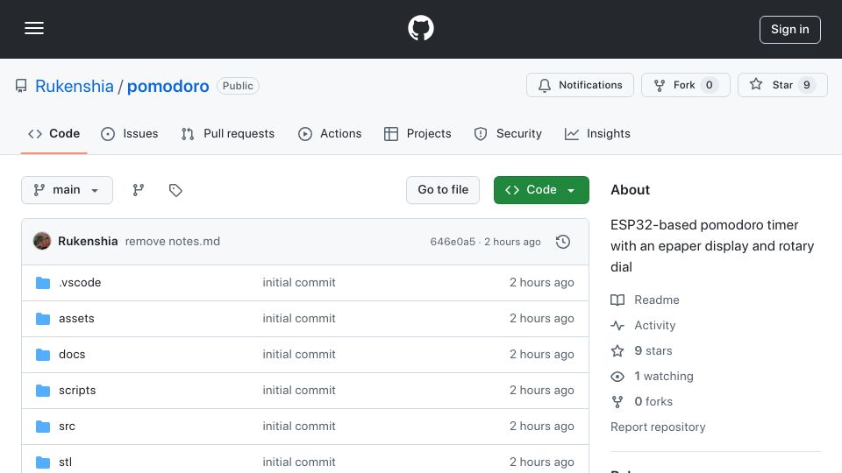Click the assets folder icon

pyautogui.click(x=43, y=319)
